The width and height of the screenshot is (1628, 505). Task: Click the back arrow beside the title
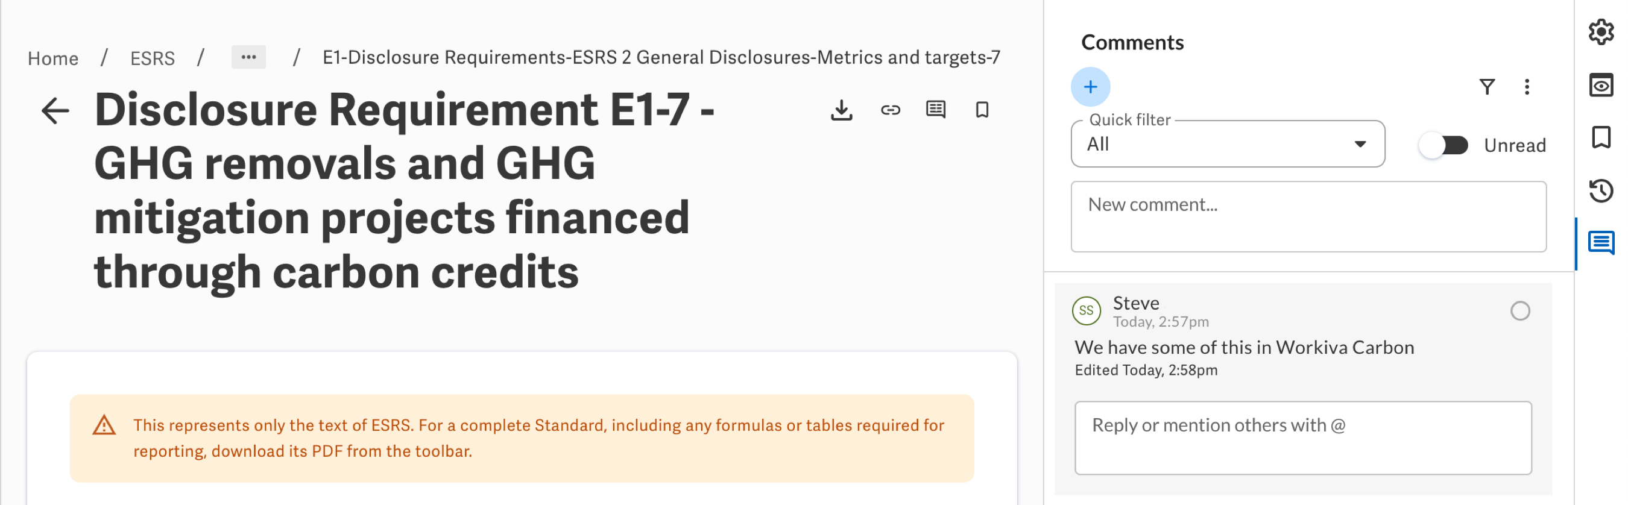coord(55,111)
